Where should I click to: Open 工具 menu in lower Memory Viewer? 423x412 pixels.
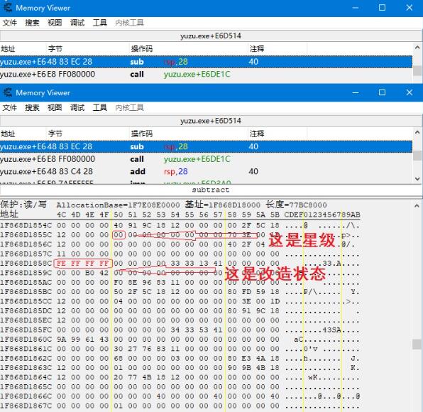point(100,108)
